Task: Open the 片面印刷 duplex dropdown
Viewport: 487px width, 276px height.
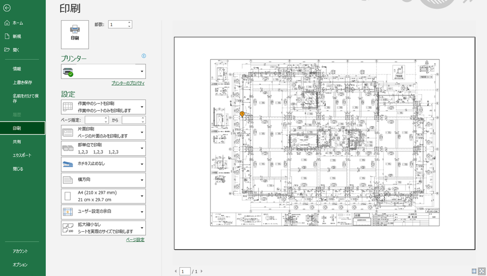Action: coord(103,132)
